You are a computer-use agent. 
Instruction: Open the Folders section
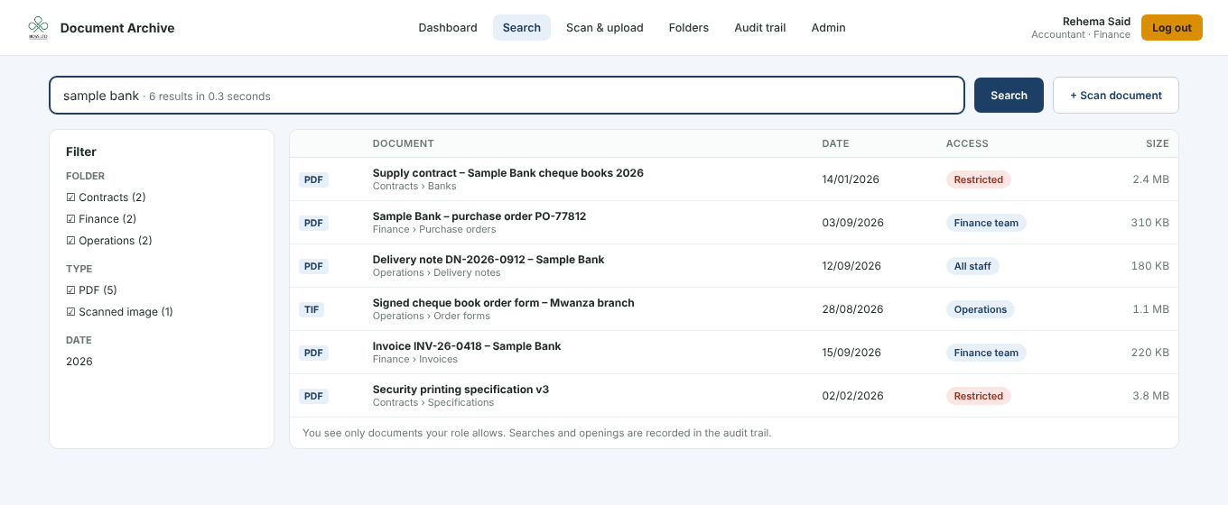coord(689,28)
